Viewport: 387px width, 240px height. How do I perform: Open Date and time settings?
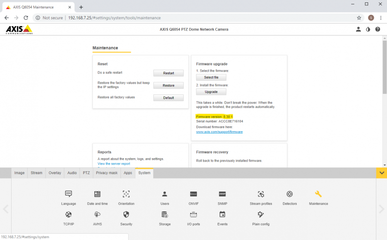(97, 194)
